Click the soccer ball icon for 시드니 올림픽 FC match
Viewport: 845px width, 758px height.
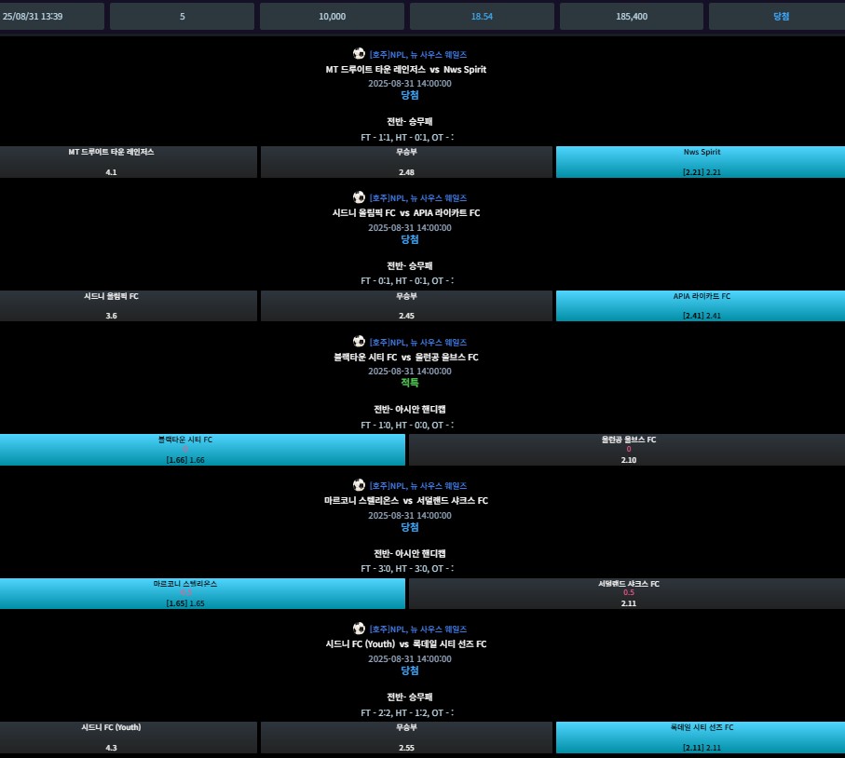pyautogui.click(x=359, y=197)
